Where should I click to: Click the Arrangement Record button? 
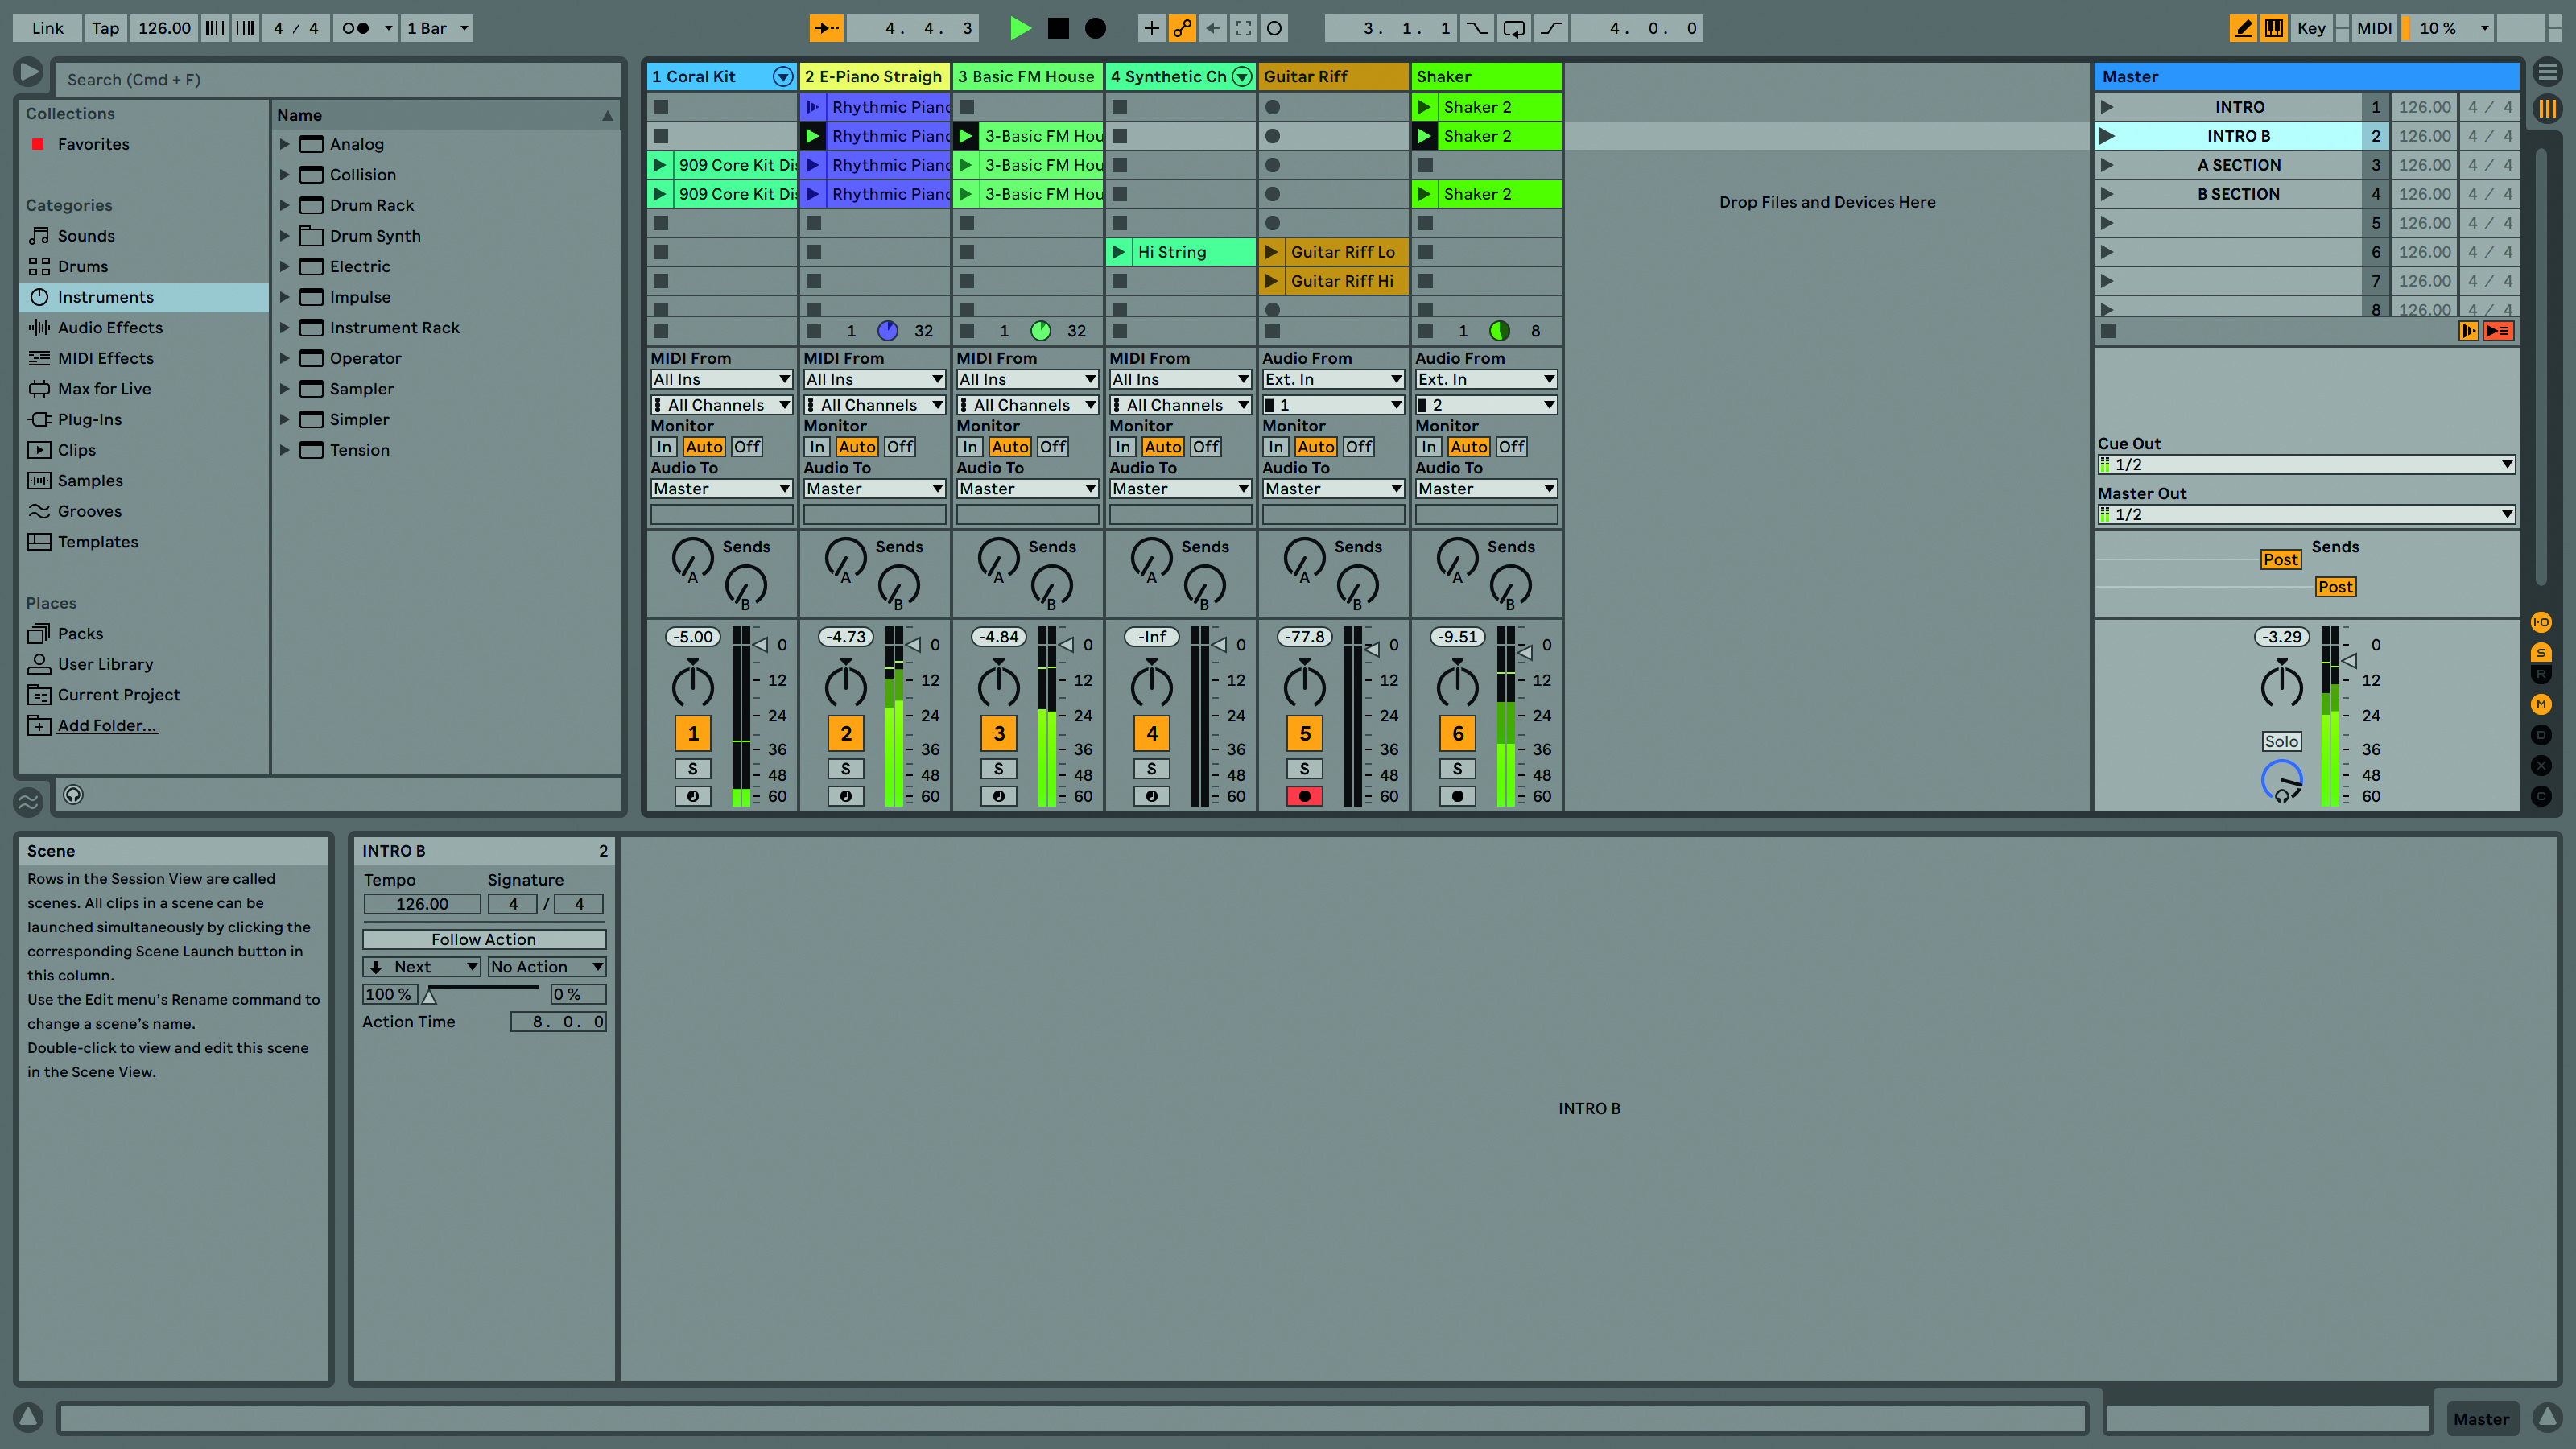(x=1096, y=28)
